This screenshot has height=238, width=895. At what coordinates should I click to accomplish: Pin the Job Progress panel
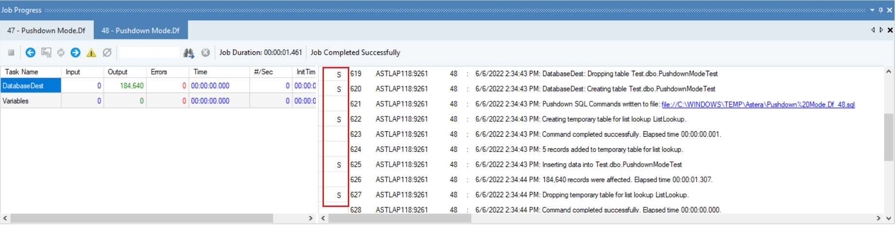coord(881,10)
